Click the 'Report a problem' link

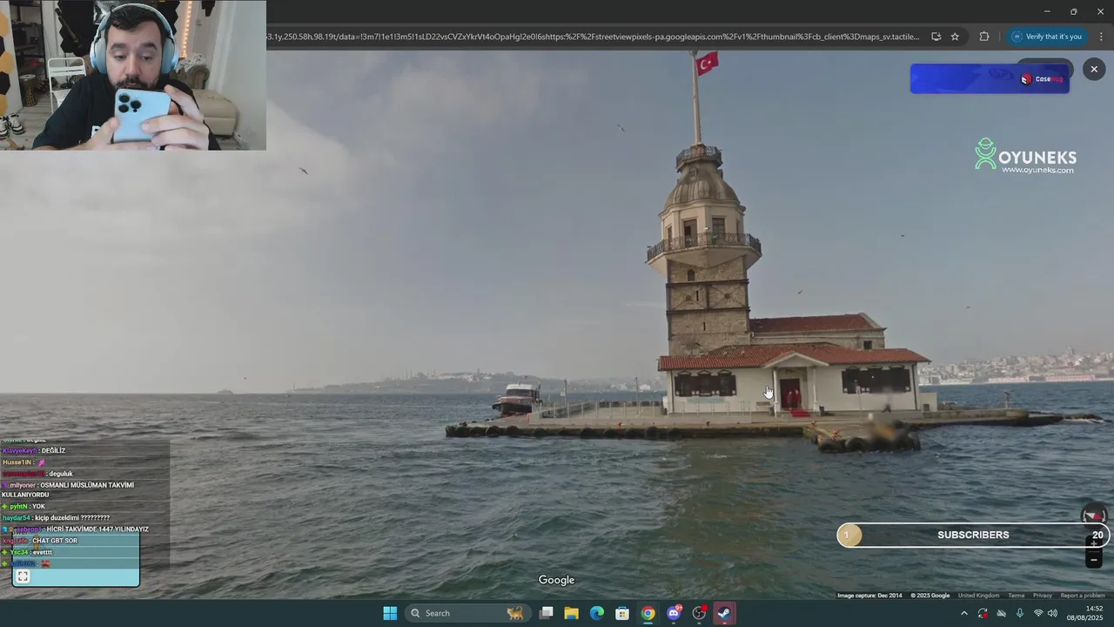pos(1083,596)
